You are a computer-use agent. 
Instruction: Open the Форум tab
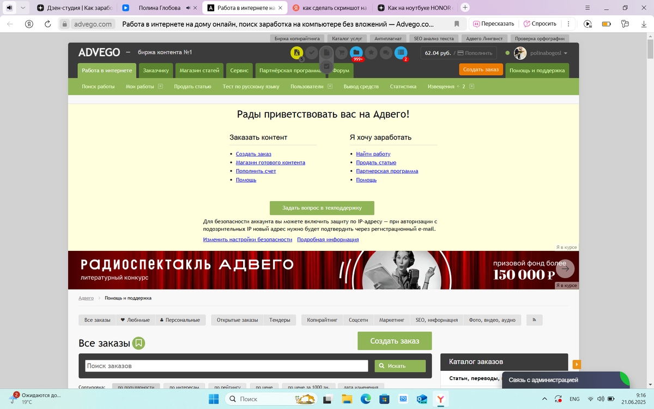(x=341, y=70)
